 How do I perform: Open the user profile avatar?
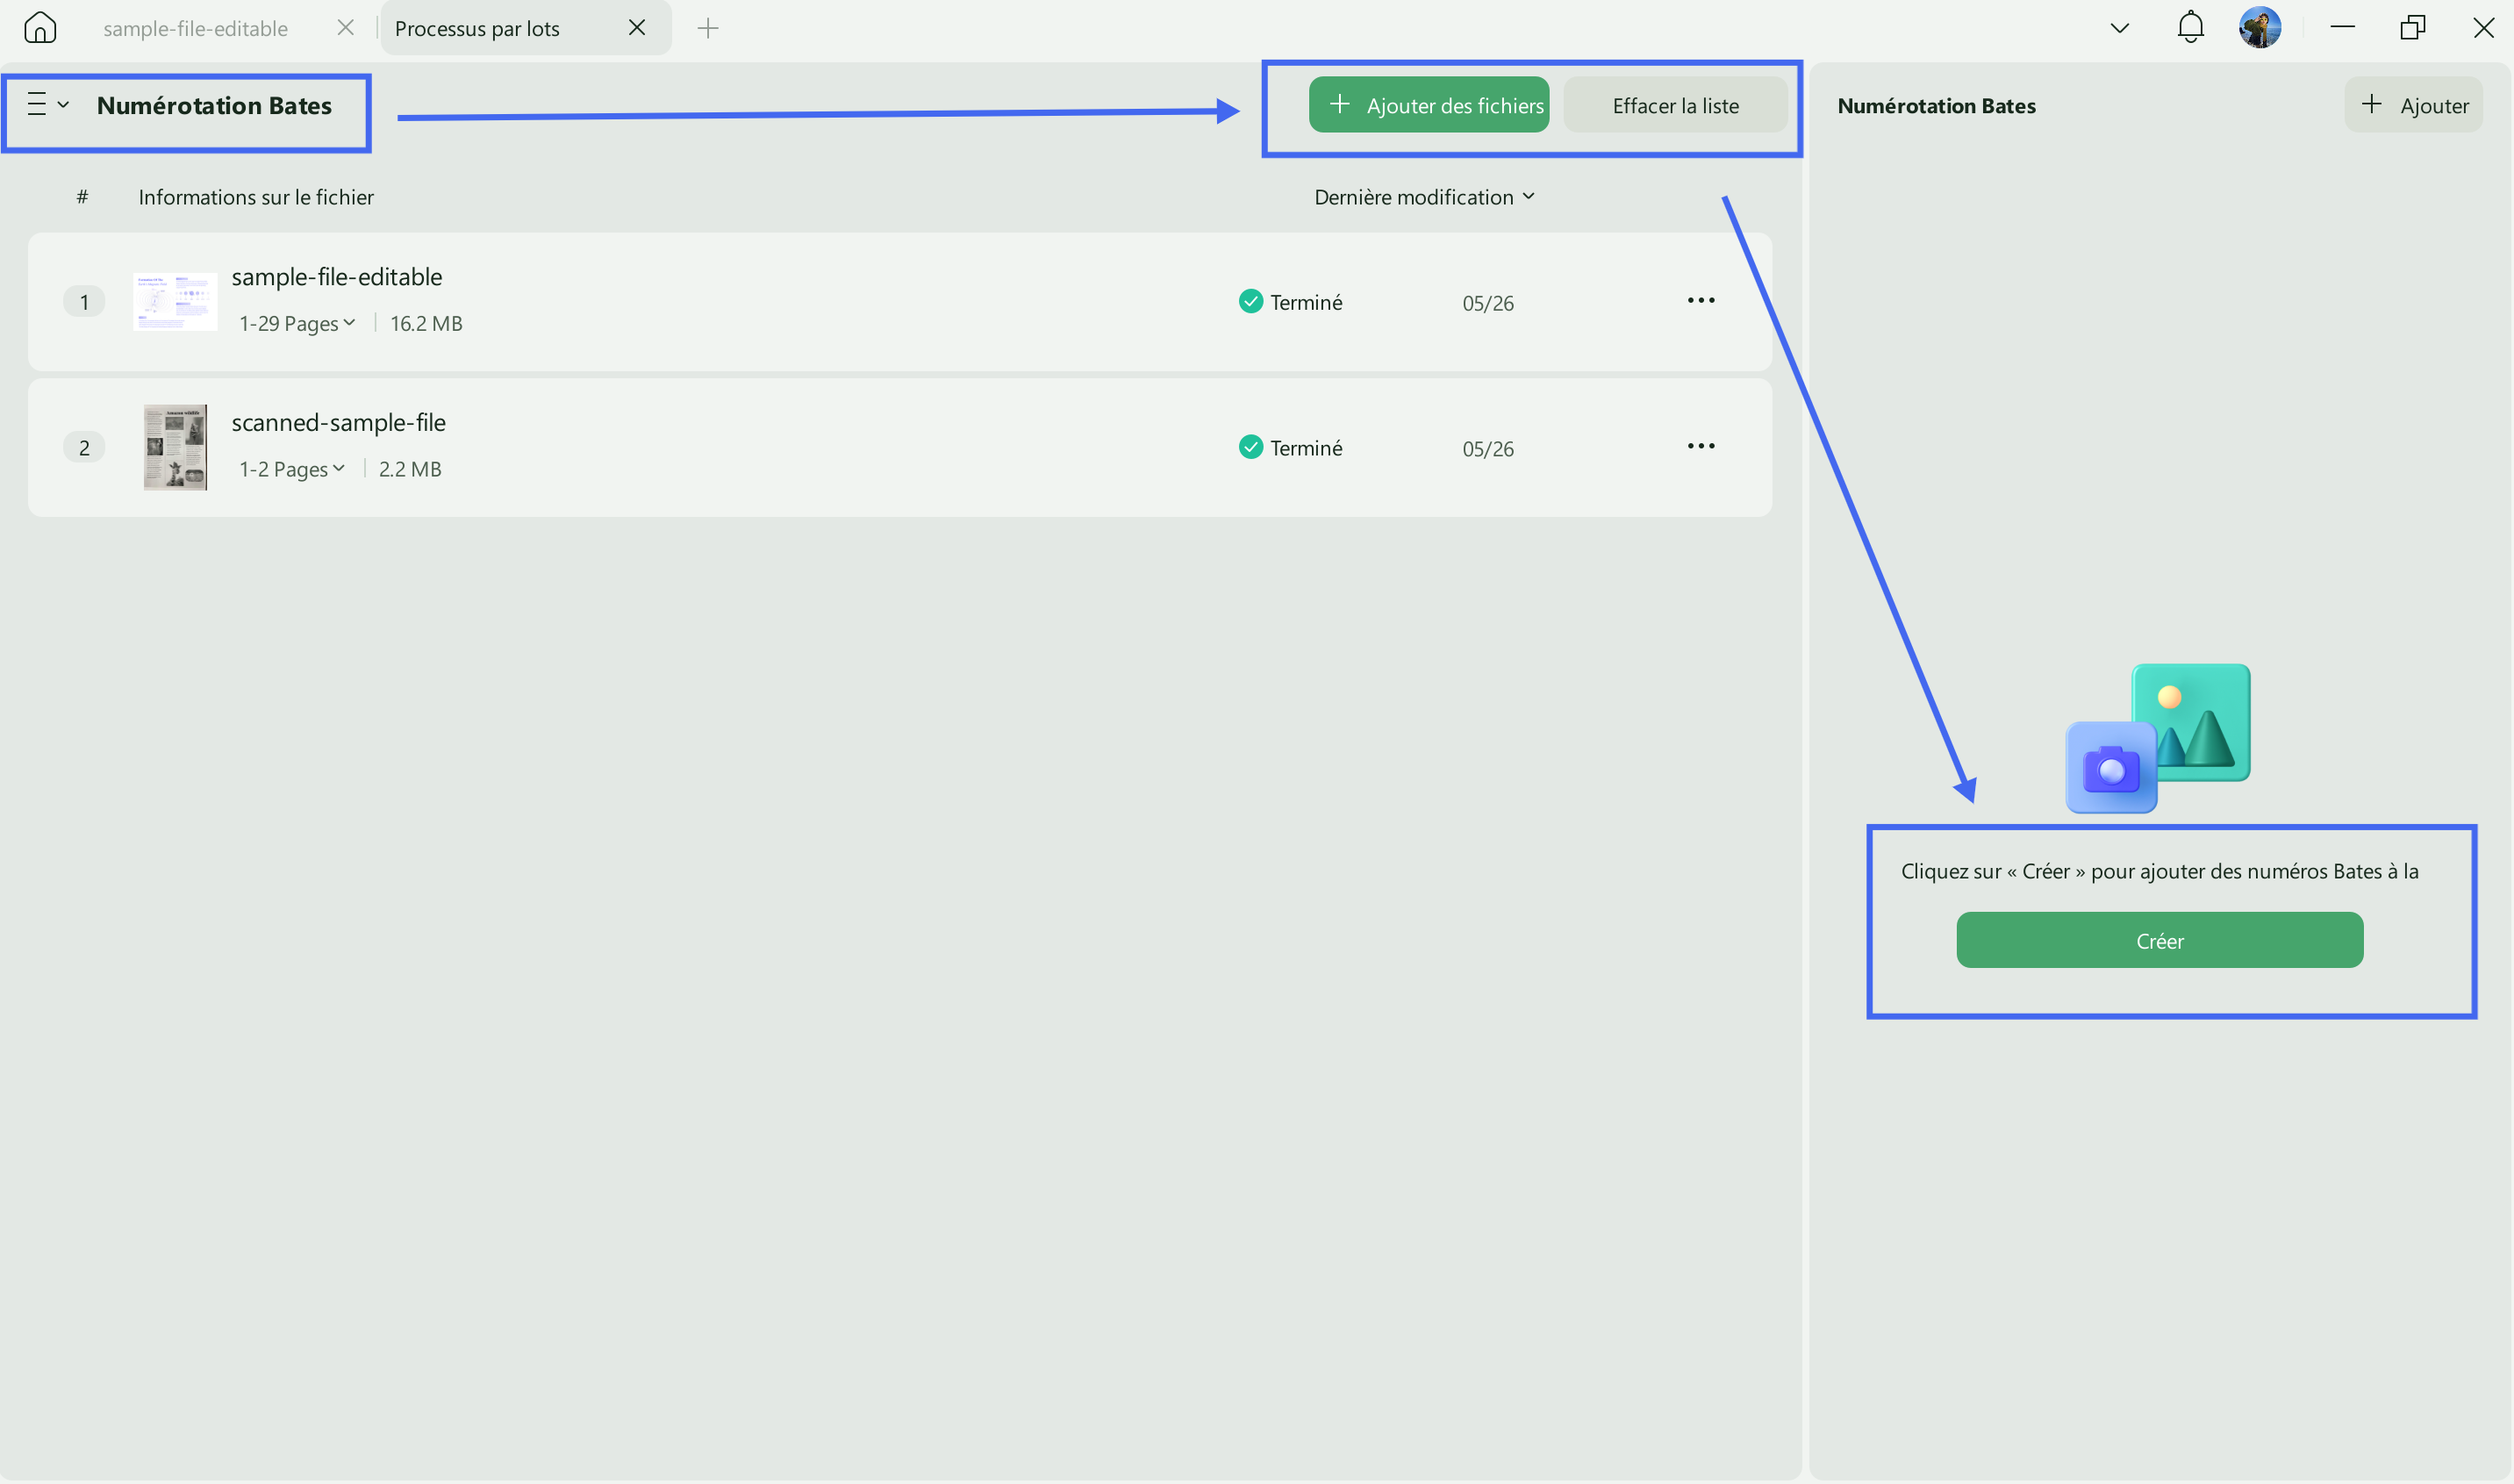(2260, 27)
